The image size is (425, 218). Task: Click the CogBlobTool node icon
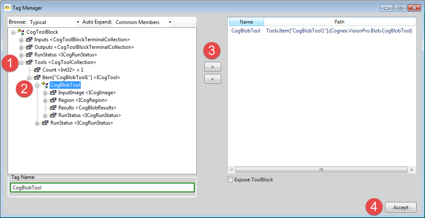pyautogui.click(x=45, y=85)
